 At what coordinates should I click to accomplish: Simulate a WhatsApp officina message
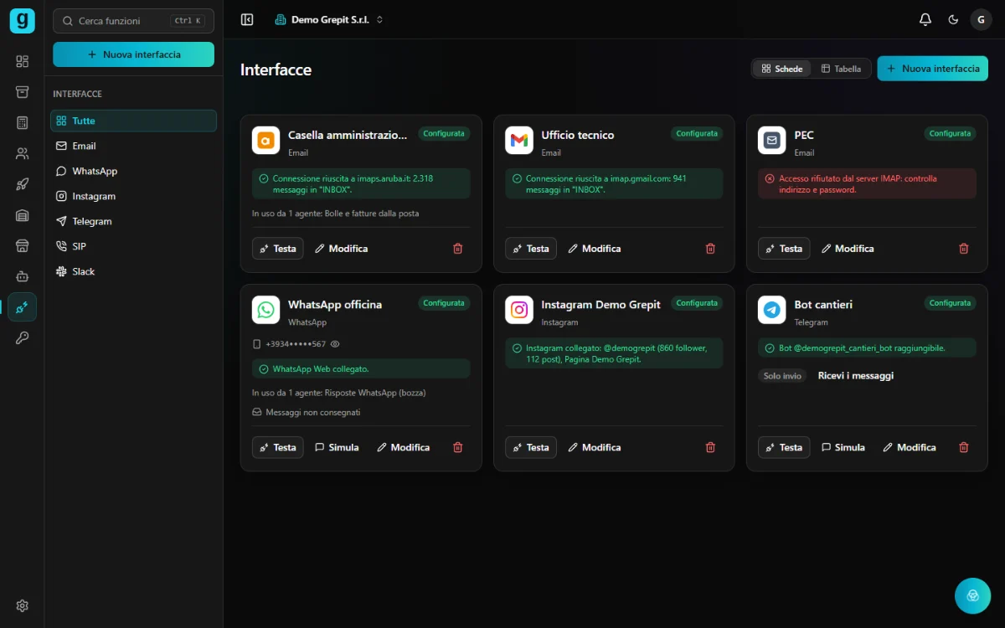click(337, 447)
